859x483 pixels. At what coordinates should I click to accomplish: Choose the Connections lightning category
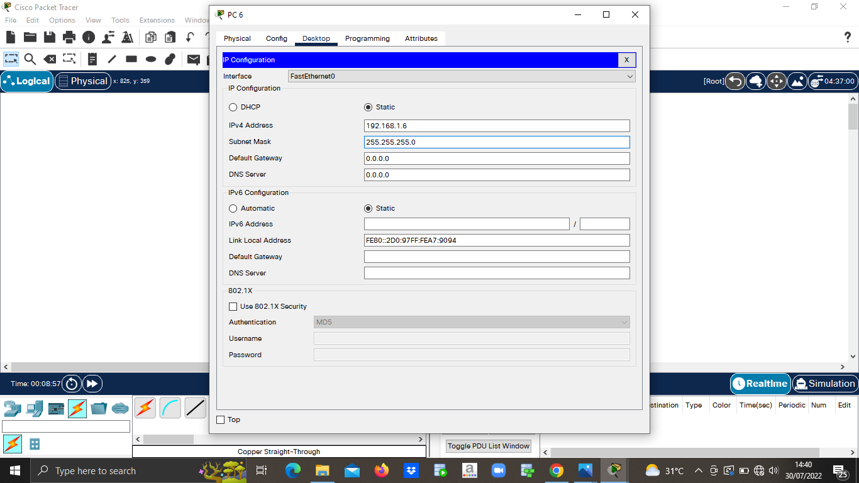77,408
